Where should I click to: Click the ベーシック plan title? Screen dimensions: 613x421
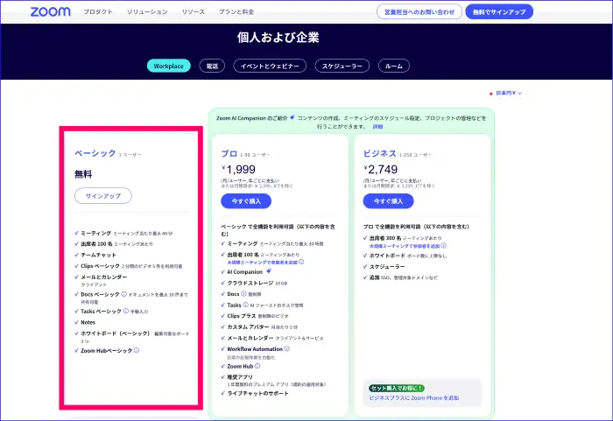[95, 153]
